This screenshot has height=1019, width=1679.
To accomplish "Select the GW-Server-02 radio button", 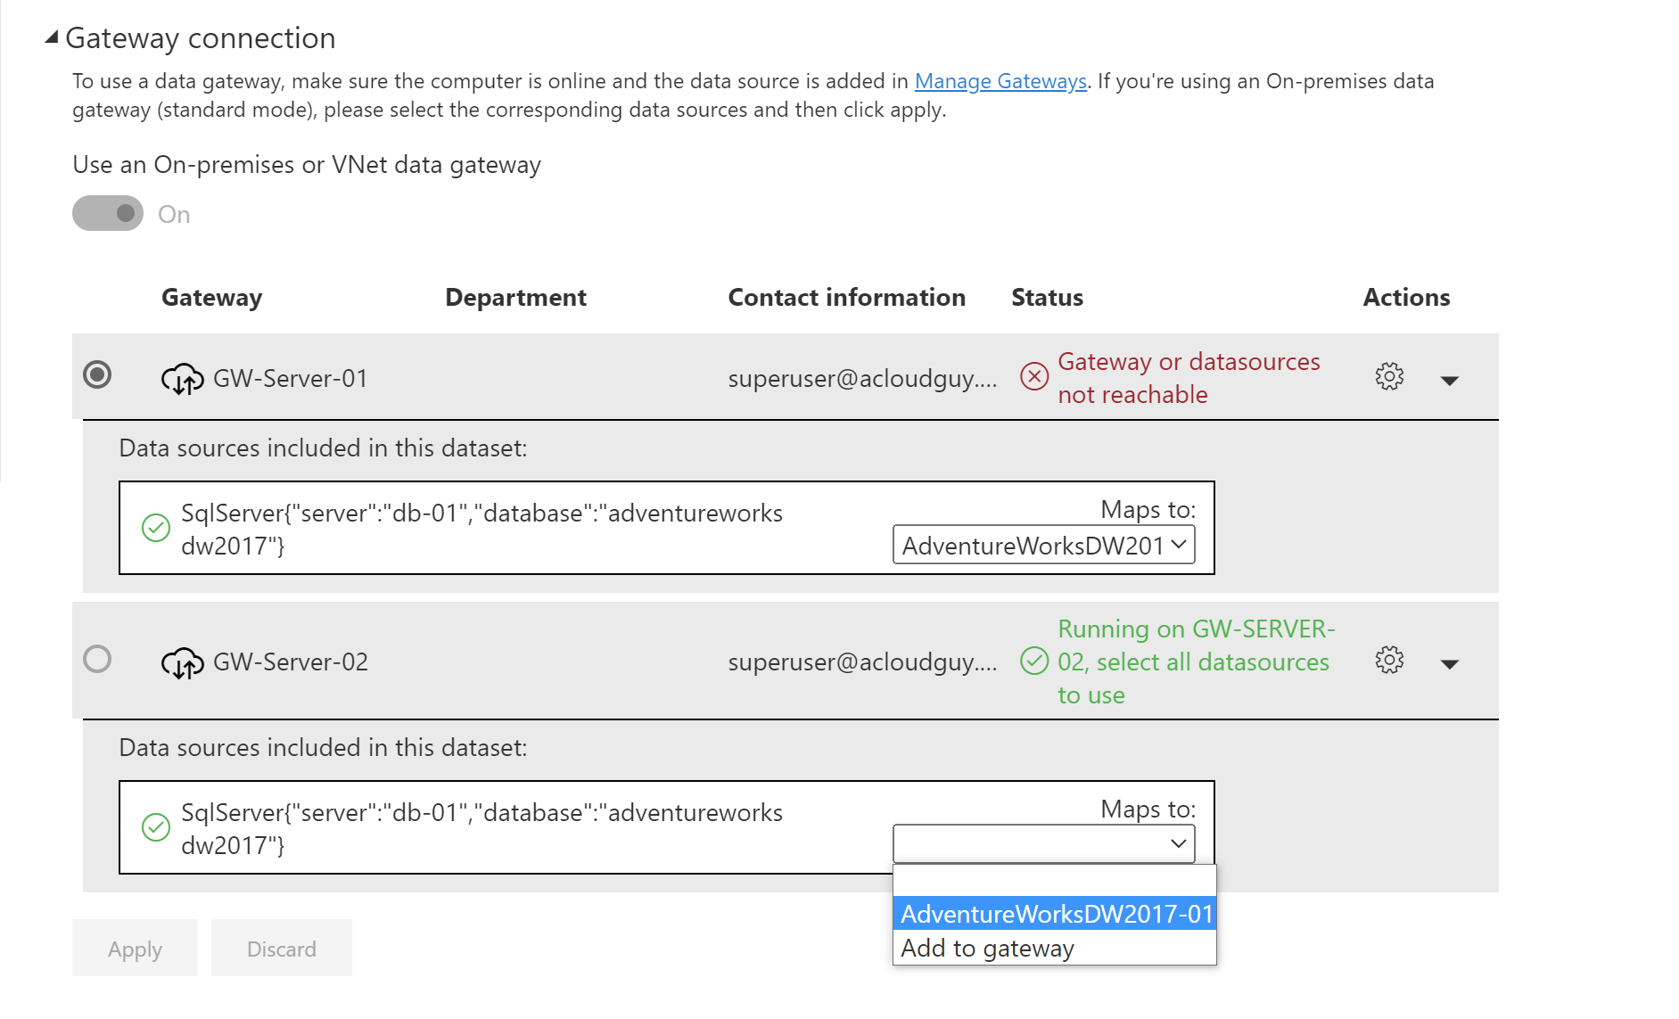I will 97,659.
